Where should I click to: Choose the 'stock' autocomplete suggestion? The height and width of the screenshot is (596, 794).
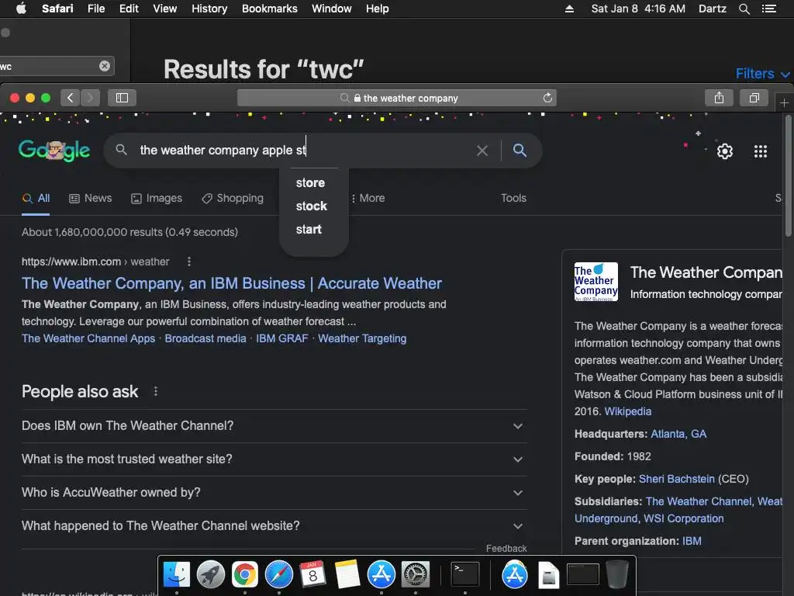point(312,206)
